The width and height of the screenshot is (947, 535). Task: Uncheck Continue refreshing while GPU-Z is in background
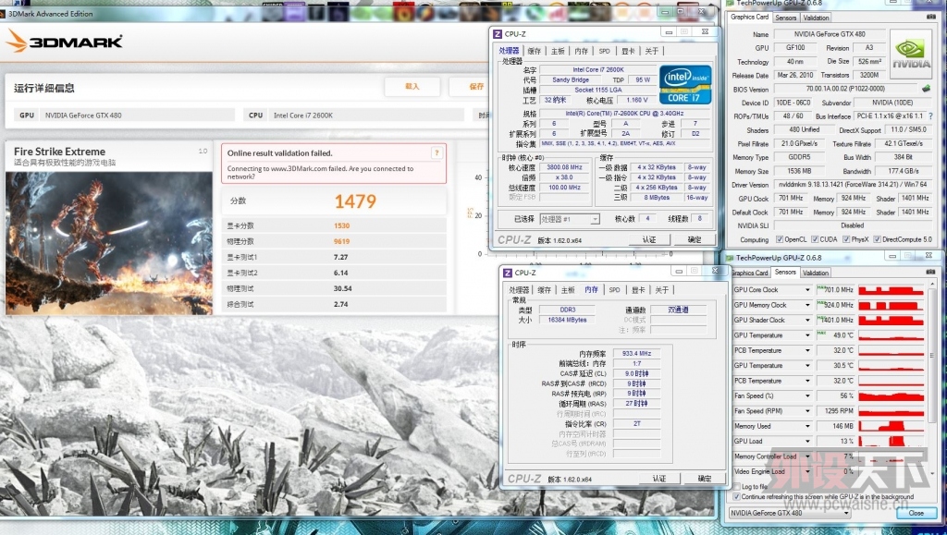tap(736, 496)
